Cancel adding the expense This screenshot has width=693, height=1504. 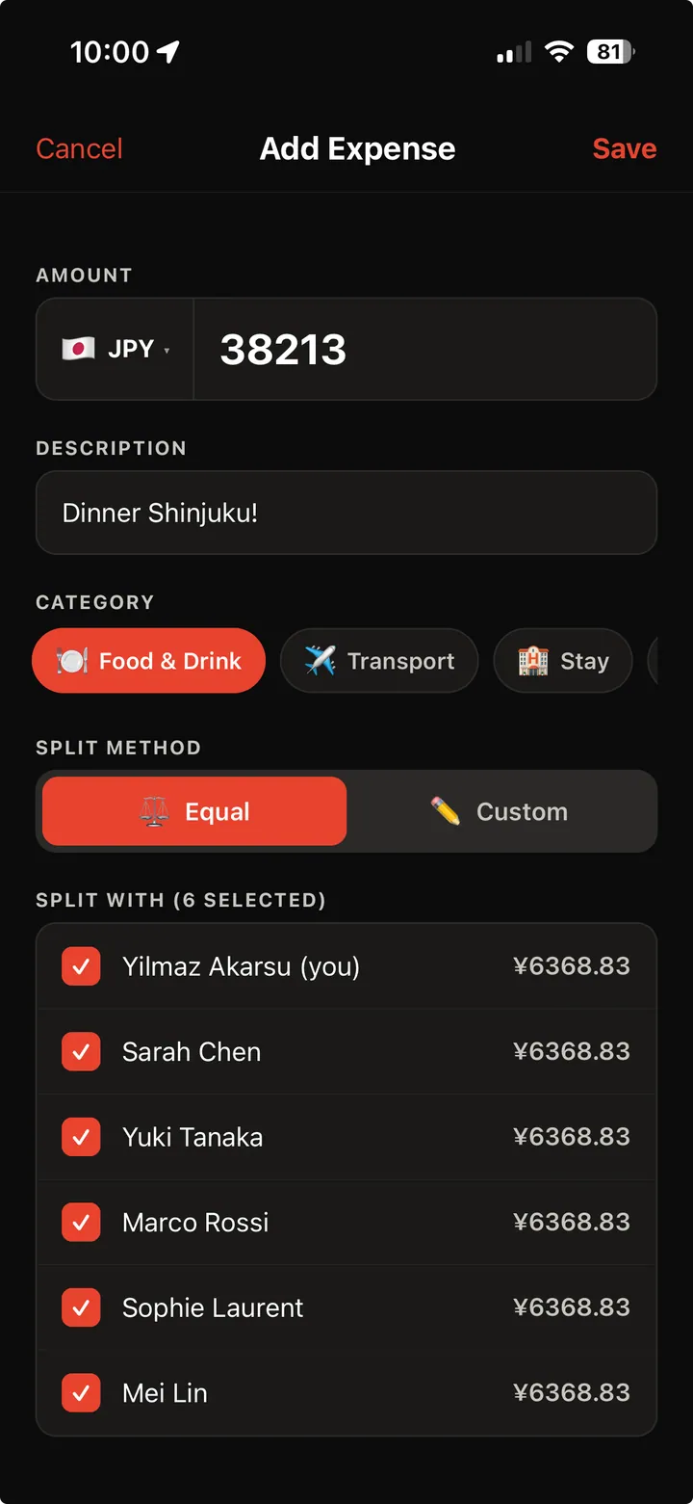point(79,148)
